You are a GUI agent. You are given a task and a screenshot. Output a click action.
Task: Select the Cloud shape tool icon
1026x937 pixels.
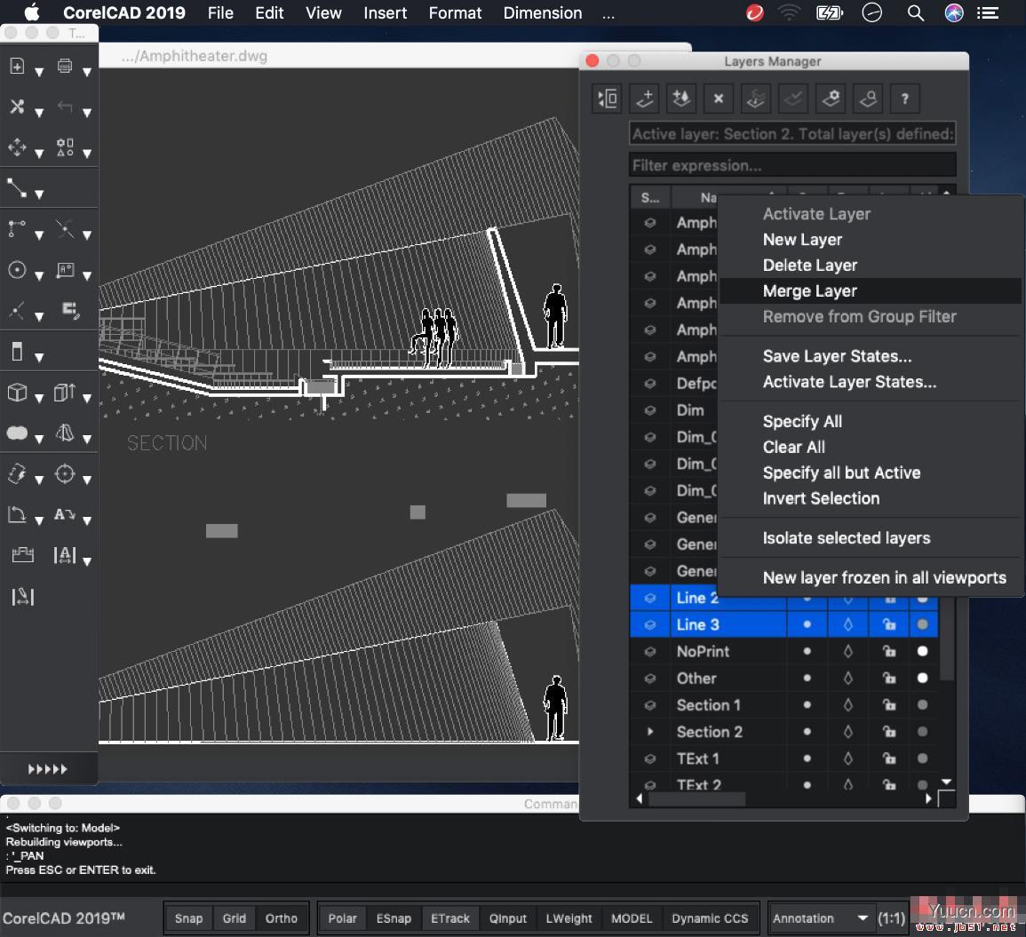pos(17,433)
